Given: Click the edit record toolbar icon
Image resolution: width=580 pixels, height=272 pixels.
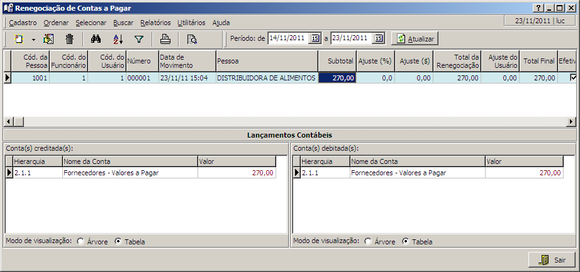Looking at the screenshot, I should (49, 39).
